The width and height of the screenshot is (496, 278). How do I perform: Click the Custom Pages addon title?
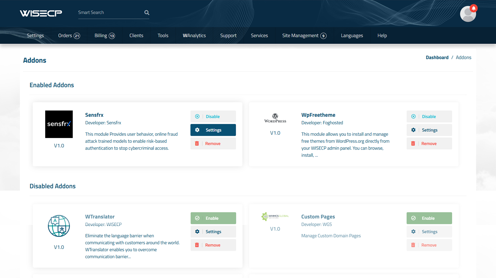(x=318, y=217)
